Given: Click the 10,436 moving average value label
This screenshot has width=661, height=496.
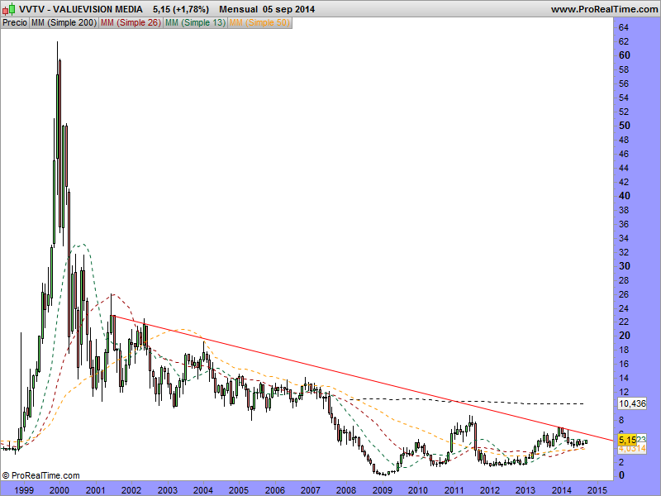Looking at the screenshot, I should tap(632, 403).
